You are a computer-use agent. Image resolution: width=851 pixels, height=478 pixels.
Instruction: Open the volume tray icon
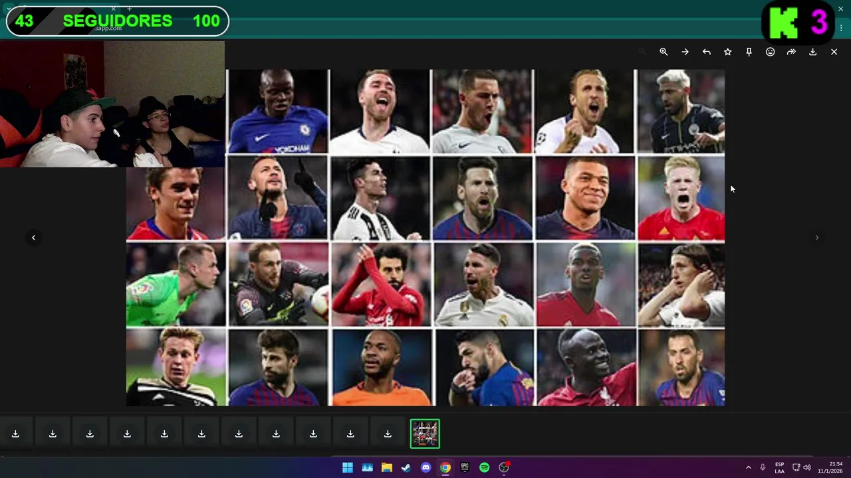click(807, 467)
